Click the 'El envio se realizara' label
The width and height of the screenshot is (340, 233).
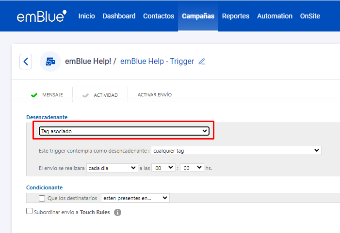coord(62,168)
